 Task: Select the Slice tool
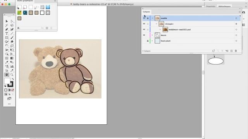pyautogui.click(x=12, y=71)
